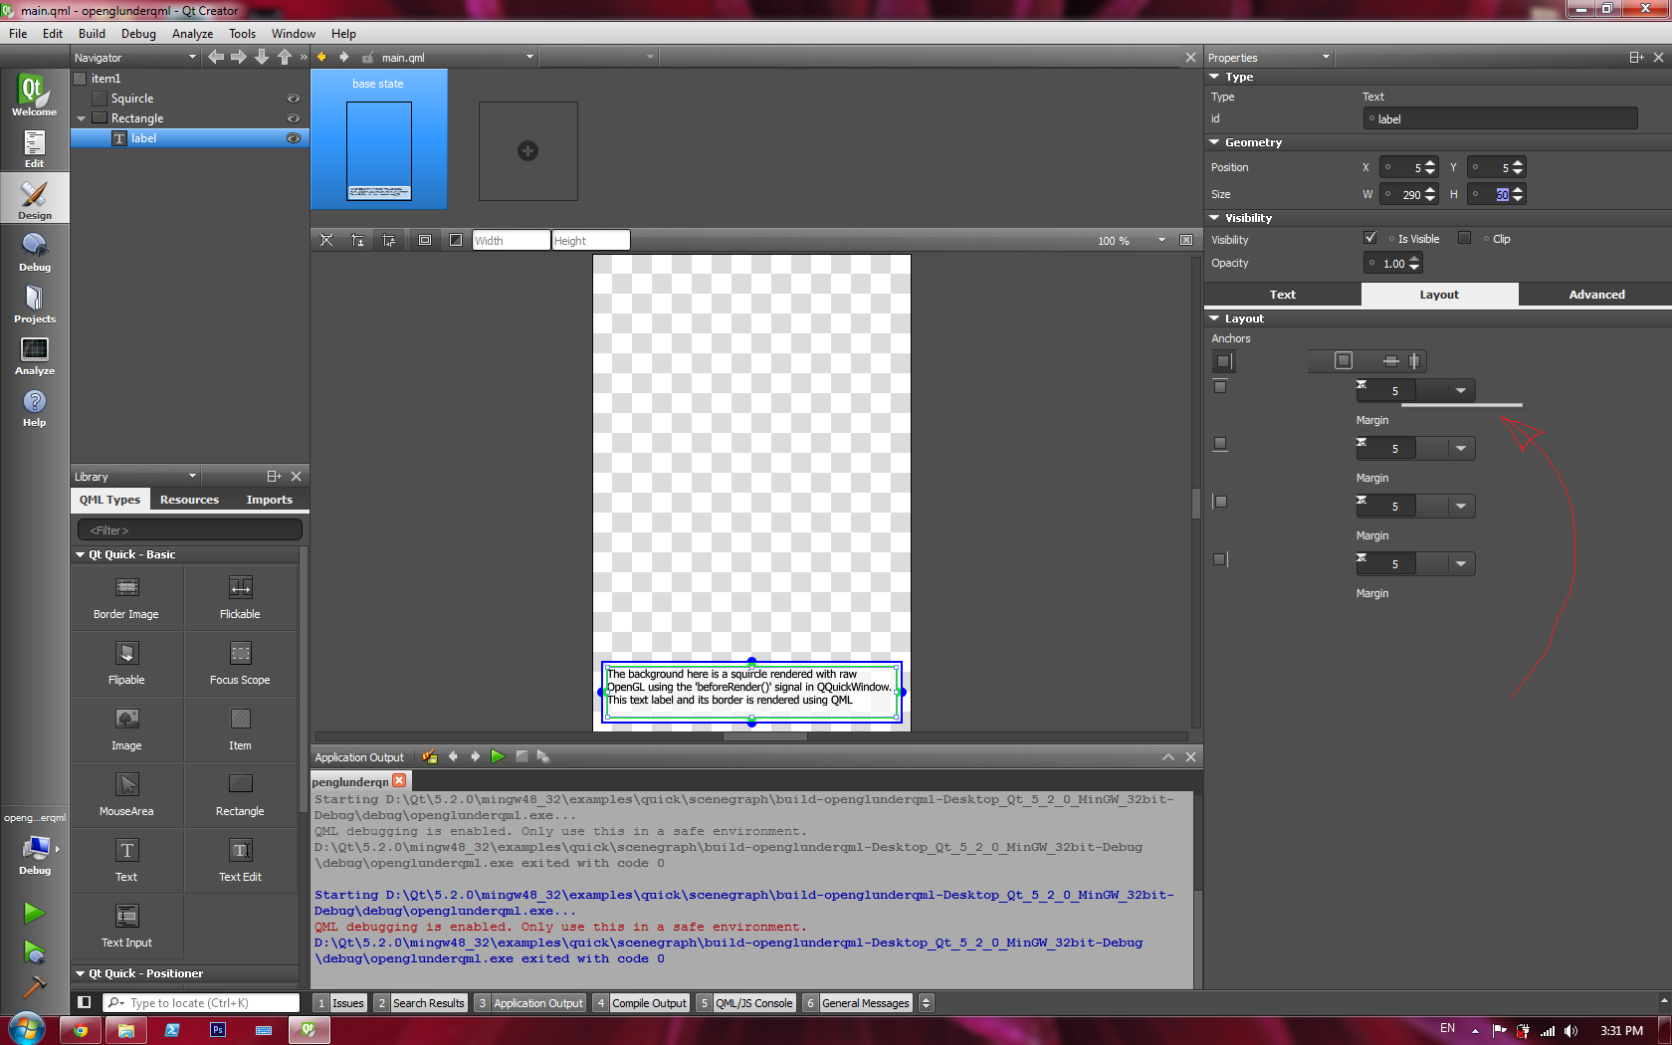Open the main.qml file dropdown

(529, 58)
